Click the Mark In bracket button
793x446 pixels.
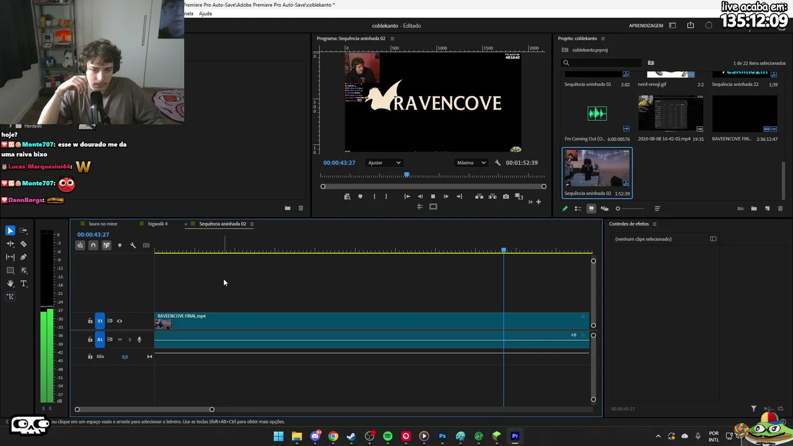(374, 196)
